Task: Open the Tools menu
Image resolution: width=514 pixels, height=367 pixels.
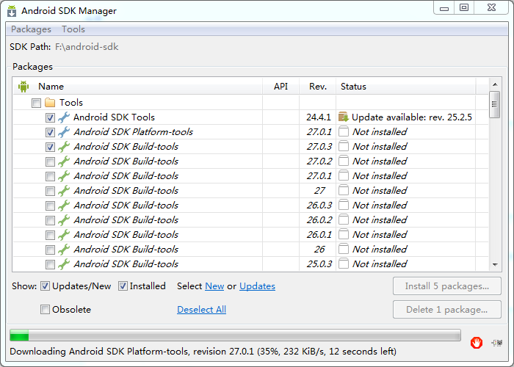Action: [73, 29]
